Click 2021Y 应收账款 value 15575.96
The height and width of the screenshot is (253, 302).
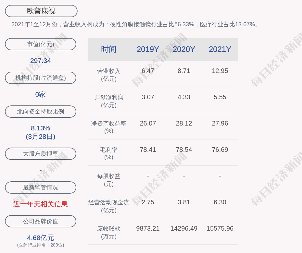click(220, 228)
